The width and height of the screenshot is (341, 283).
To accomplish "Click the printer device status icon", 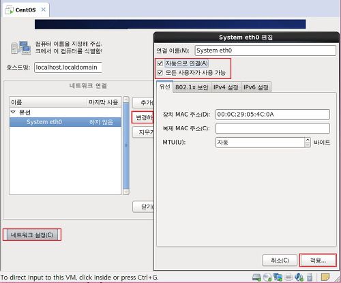I will [288, 277].
